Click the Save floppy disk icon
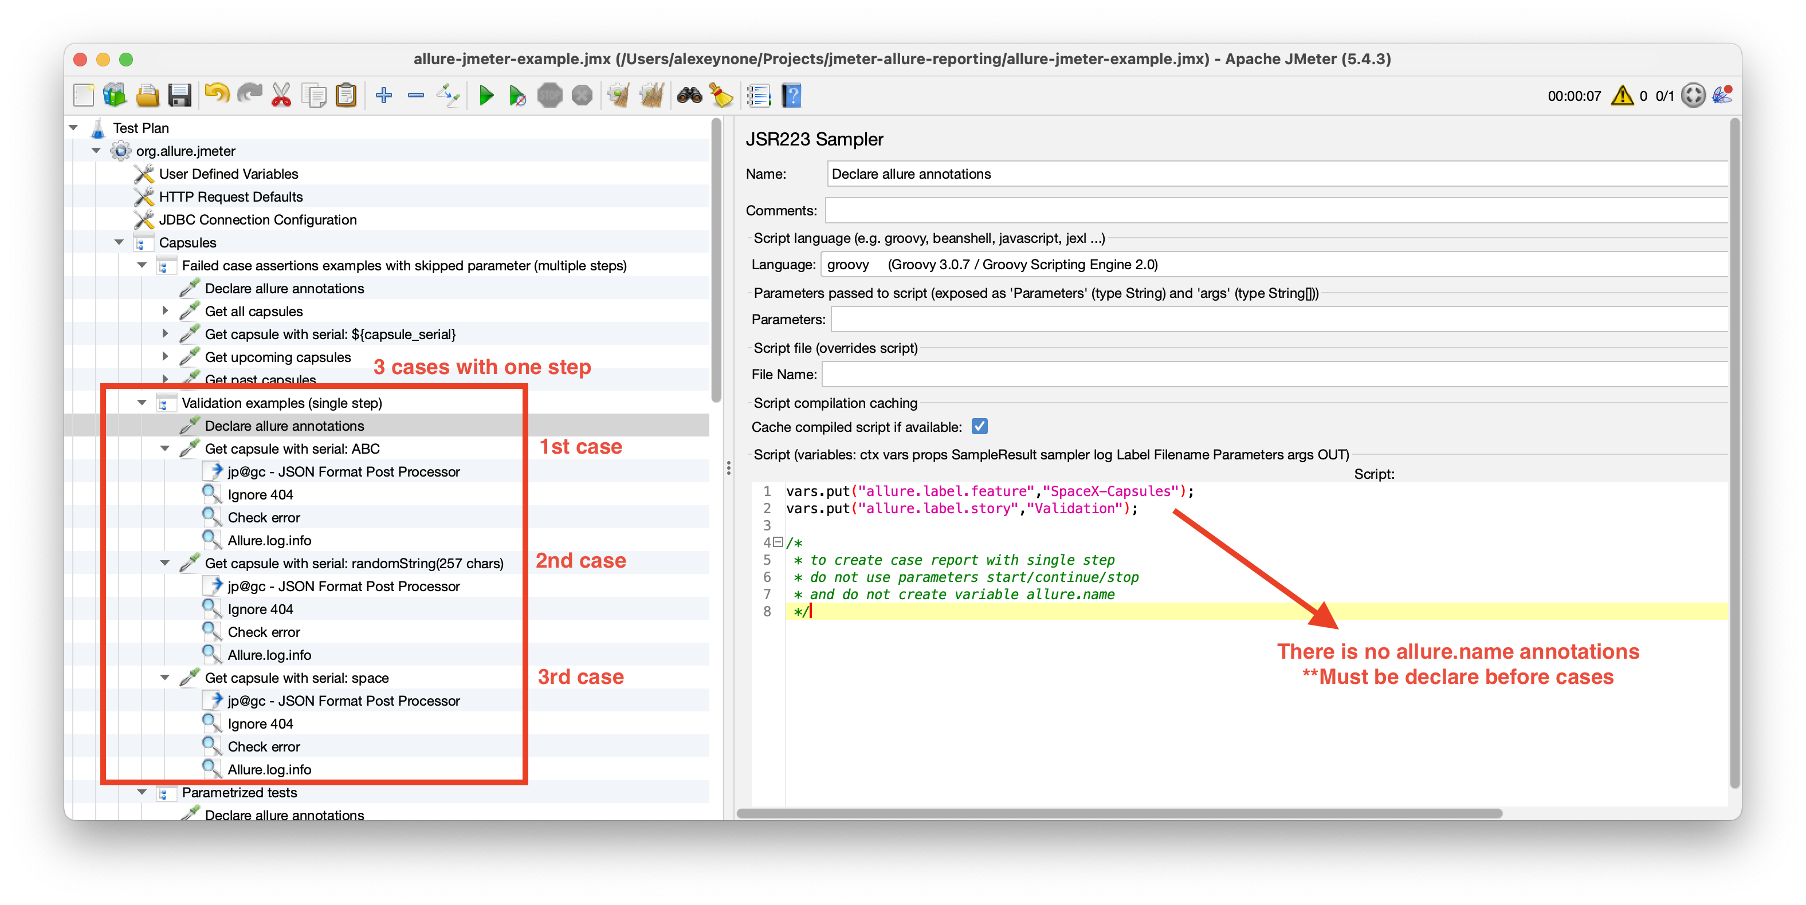The height and width of the screenshot is (905, 1806). (x=179, y=95)
